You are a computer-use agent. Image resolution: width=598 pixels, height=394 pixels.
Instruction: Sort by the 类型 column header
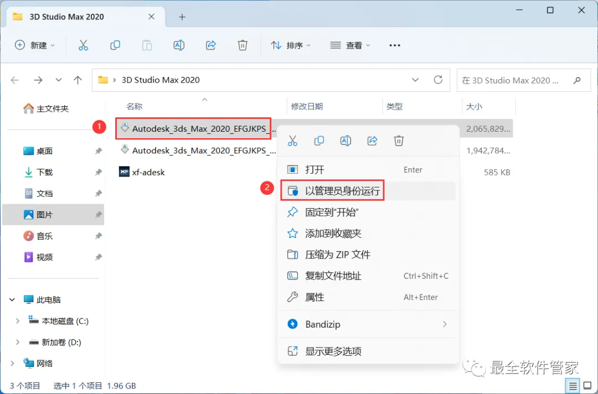(x=394, y=106)
